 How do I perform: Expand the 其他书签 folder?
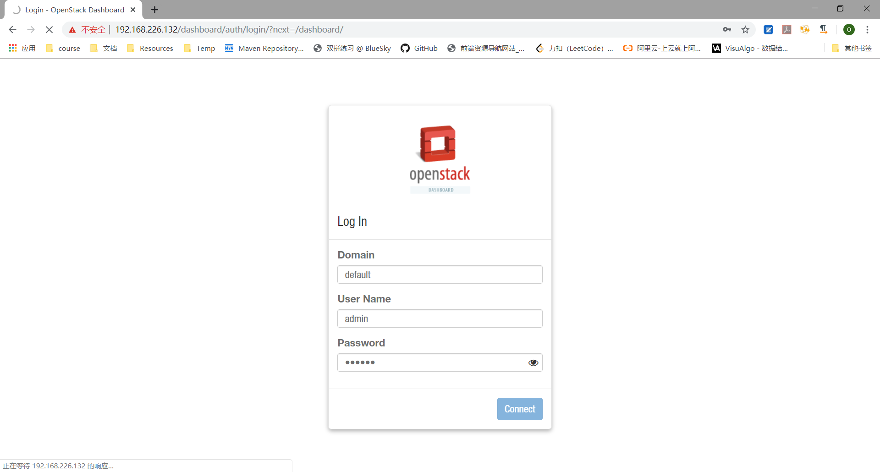(x=852, y=48)
